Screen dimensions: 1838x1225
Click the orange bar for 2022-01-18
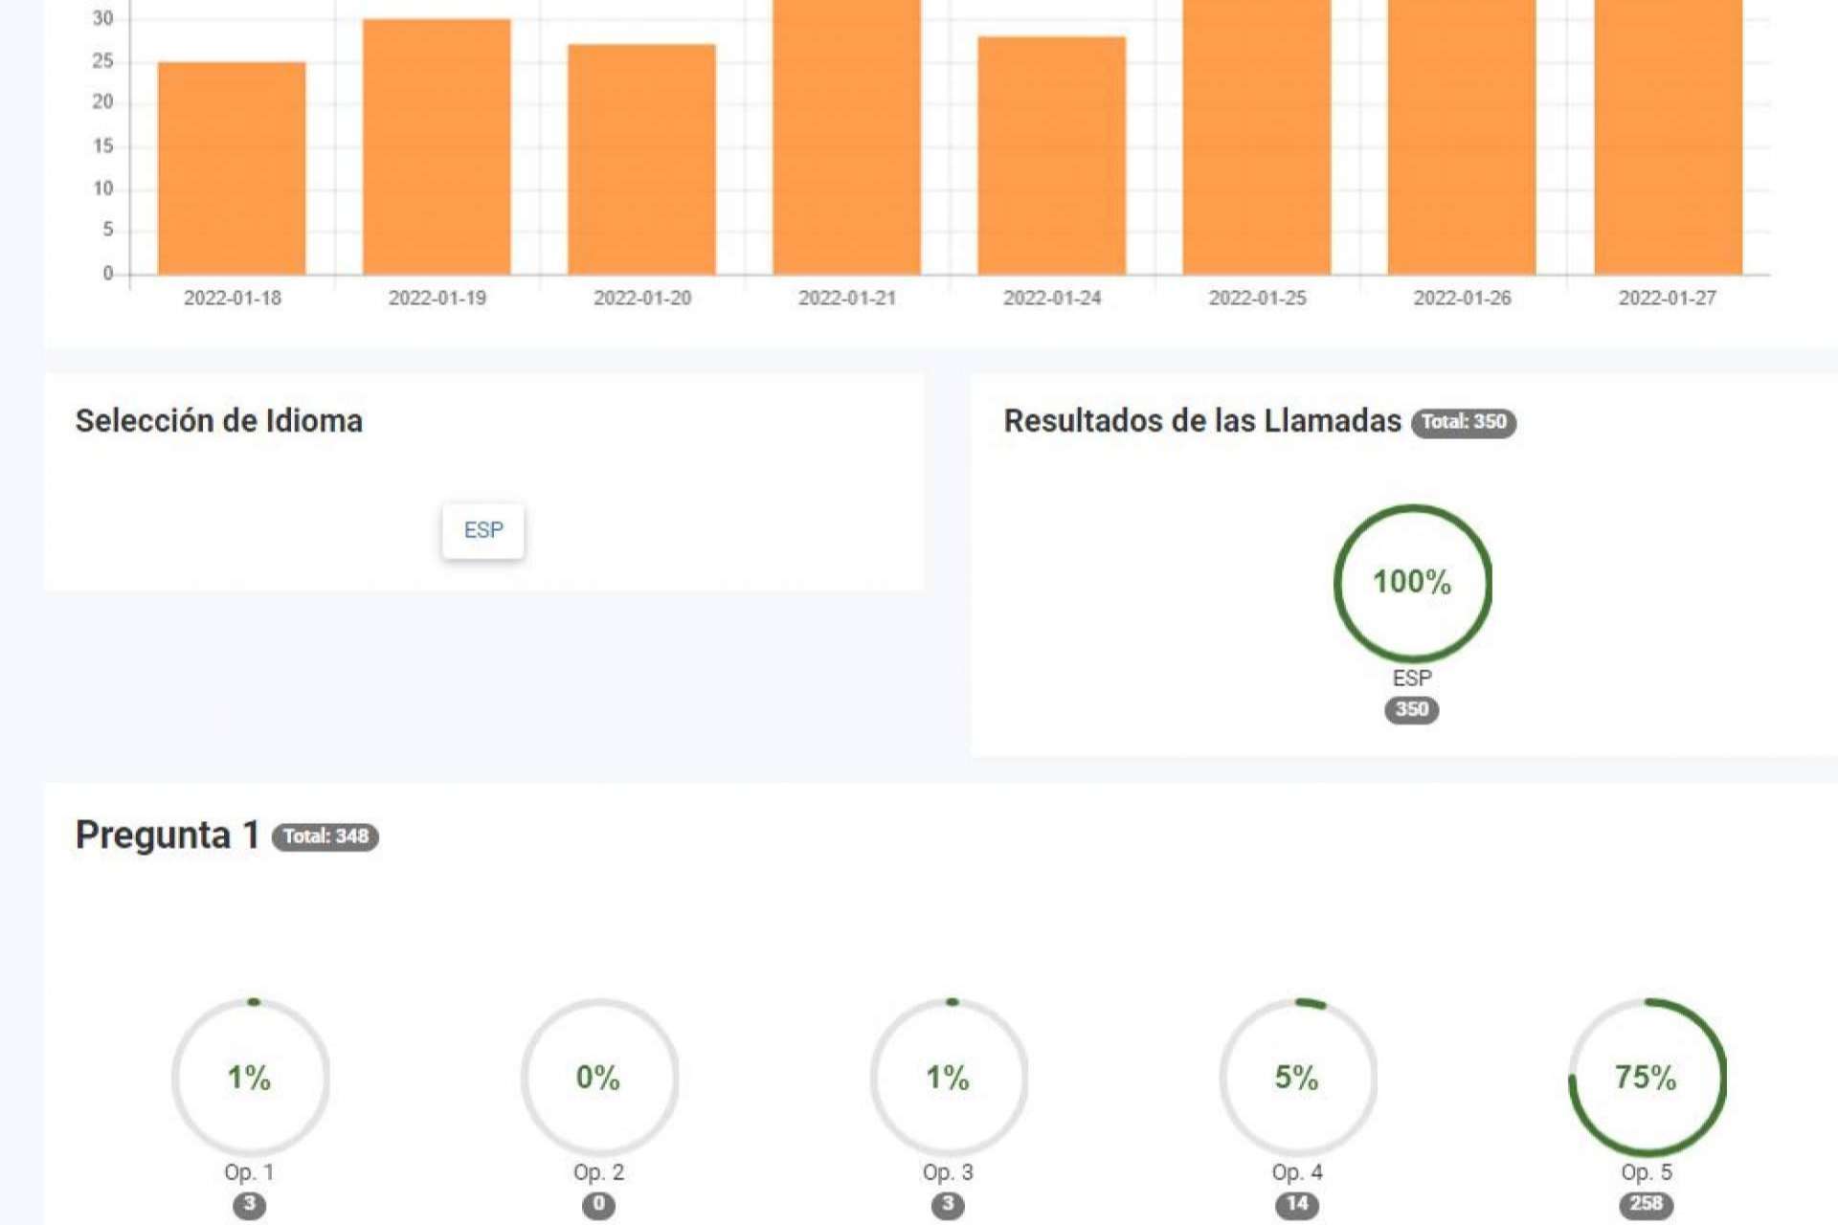click(232, 168)
